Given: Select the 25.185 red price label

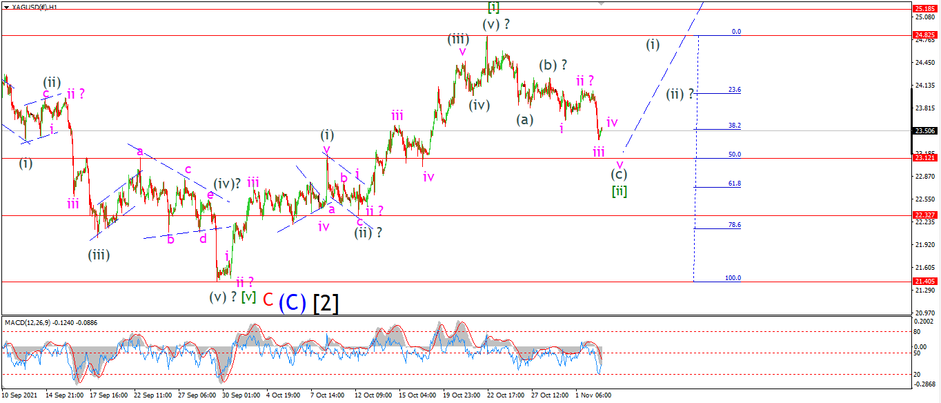Looking at the screenshot, I should (x=924, y=9).
